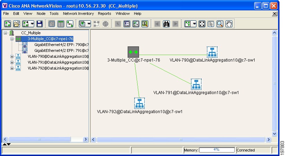The height and width of the screenshot is (156, 285).
Task: Click the dollar magnifier search icon
Action: pyautogui.click(x=145, y=24)
